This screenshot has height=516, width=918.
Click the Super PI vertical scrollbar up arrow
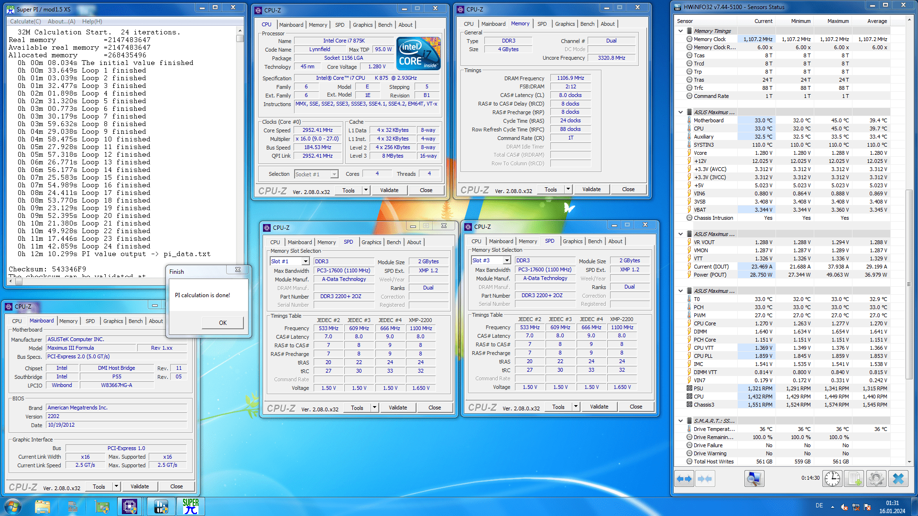click(x=240, y=31)
